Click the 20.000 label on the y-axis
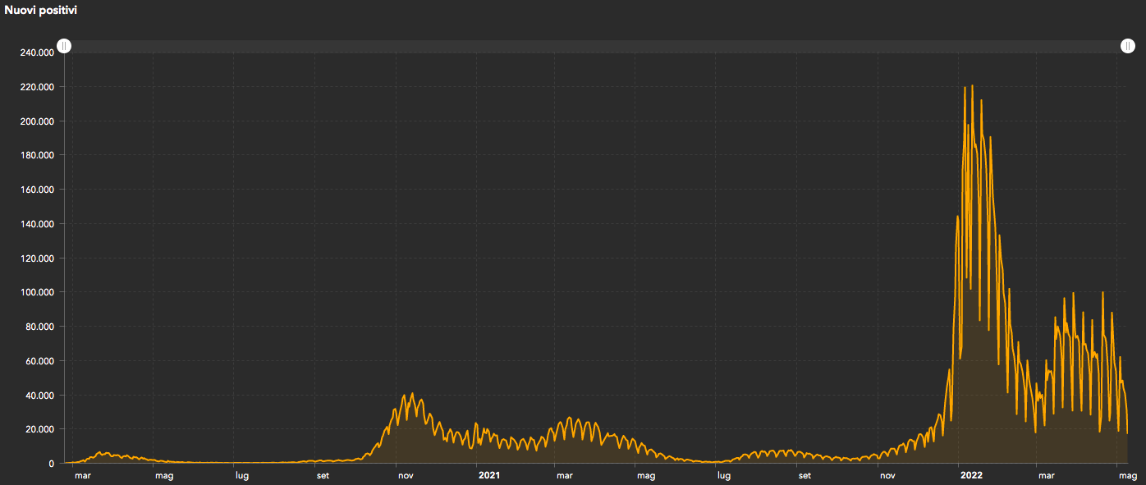Screen dimensions: 1146x485 pyautogui.click(x=39, y=429)
